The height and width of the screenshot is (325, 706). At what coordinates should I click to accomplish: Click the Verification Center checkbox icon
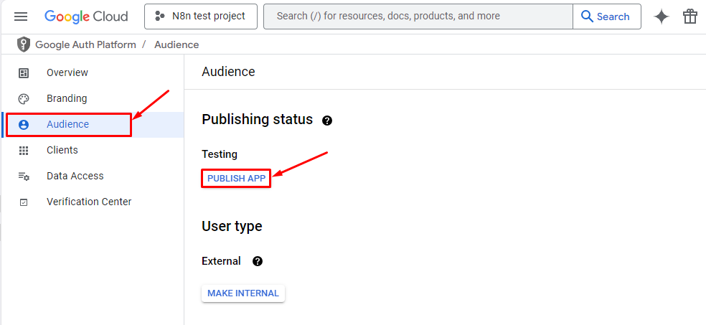tap(24, 202)
